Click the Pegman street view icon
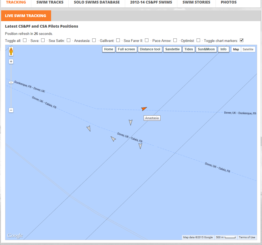262x245 pixels. pos(11,51)
